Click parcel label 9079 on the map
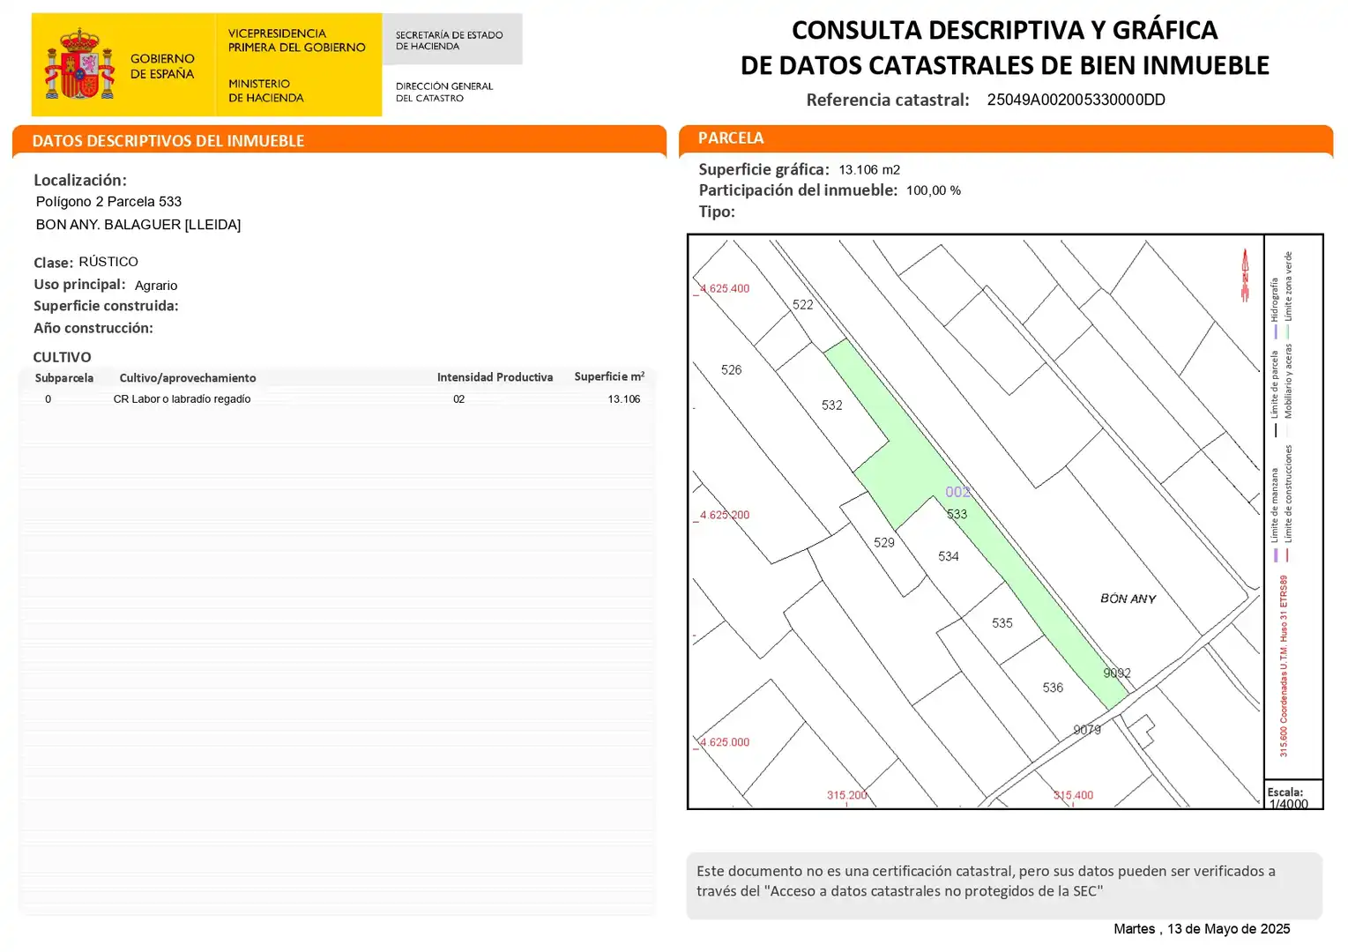The width and height of the screenshot is (1348, 952). point(1087,730)
